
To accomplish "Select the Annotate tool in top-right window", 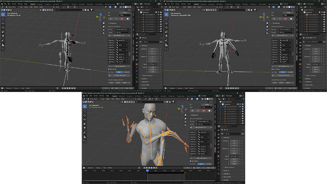I will point(166,40).
